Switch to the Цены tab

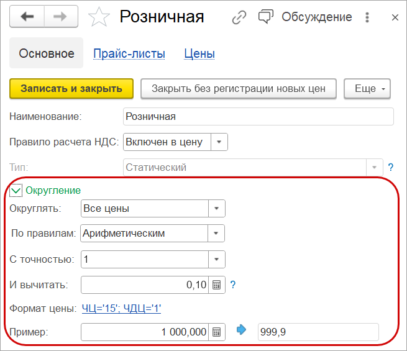pyautogui.click(x=199, y=54)
